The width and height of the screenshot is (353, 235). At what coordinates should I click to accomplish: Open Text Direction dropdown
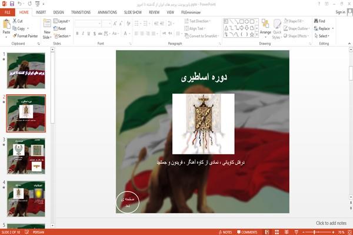[x=198, y=21]
